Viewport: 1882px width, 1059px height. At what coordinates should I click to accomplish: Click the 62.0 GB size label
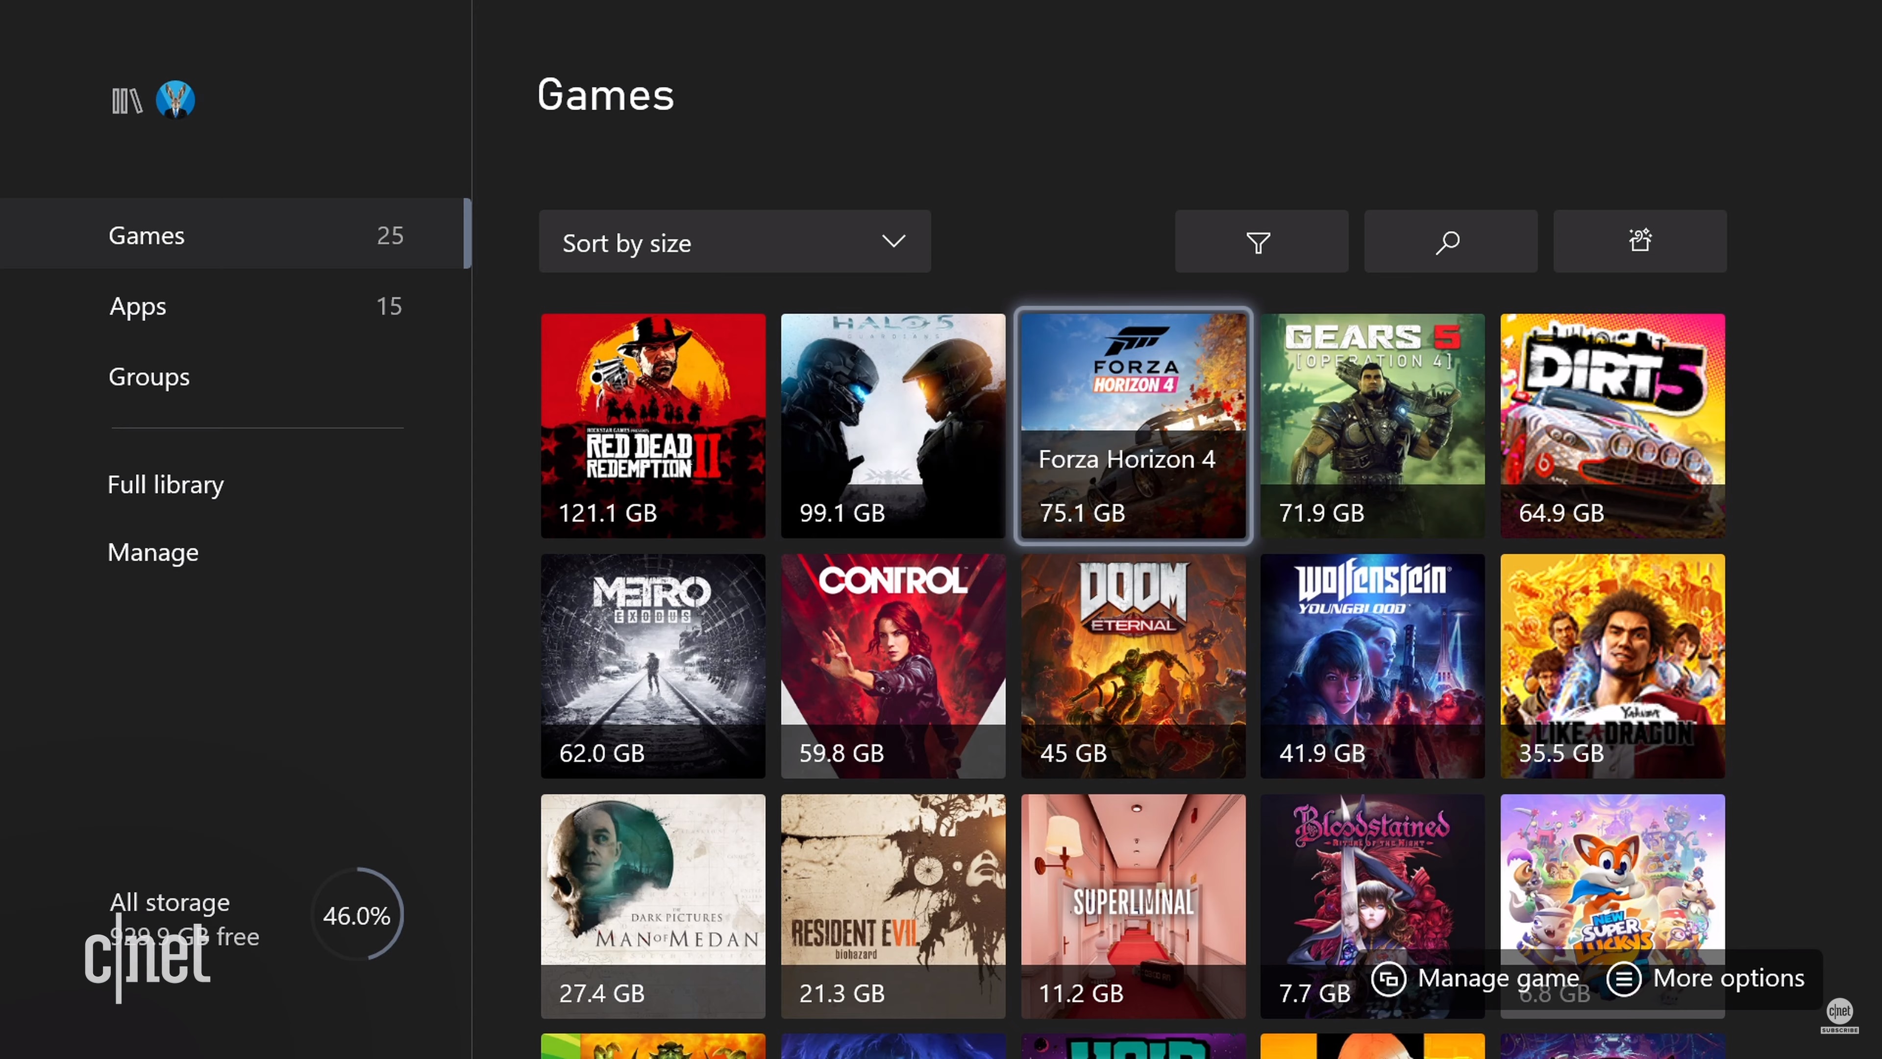(x=602, y=753)
